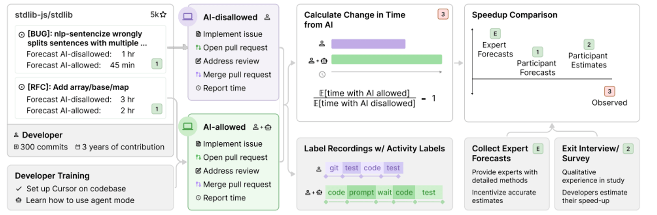This screenshot has width=657, height=215.
Task: Click the red badge 3 above Observed
Action: (x=609, y=91)
